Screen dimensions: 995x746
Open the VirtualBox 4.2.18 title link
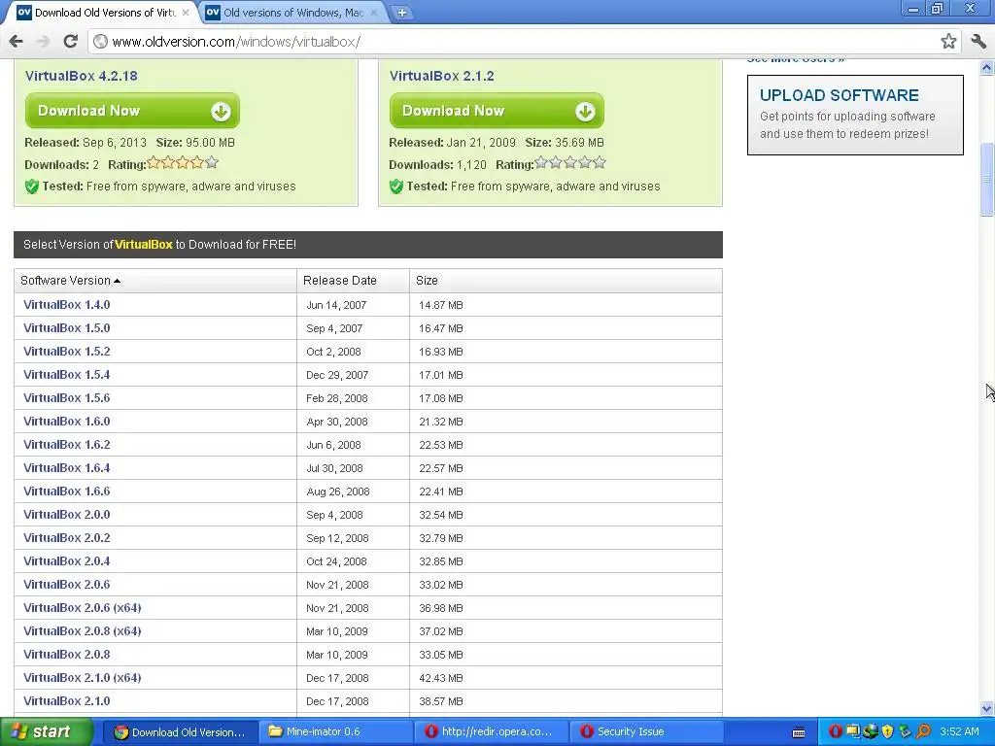click(82, 76)
